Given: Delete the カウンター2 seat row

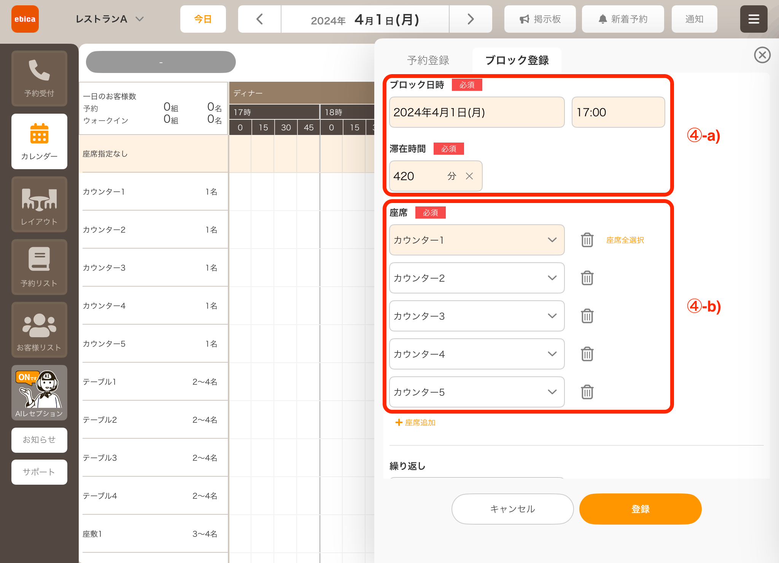Looking at the screenshot, I should tap(587, 278).
